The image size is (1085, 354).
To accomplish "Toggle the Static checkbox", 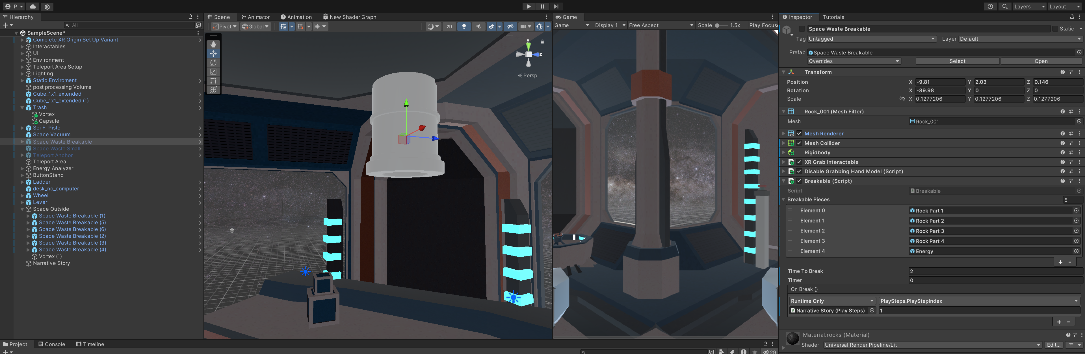I will (x=1055, y=28).
